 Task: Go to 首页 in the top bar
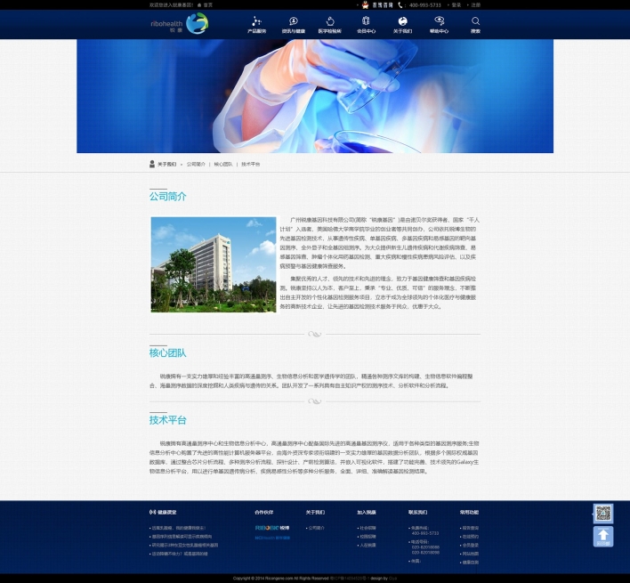point(206,4)
